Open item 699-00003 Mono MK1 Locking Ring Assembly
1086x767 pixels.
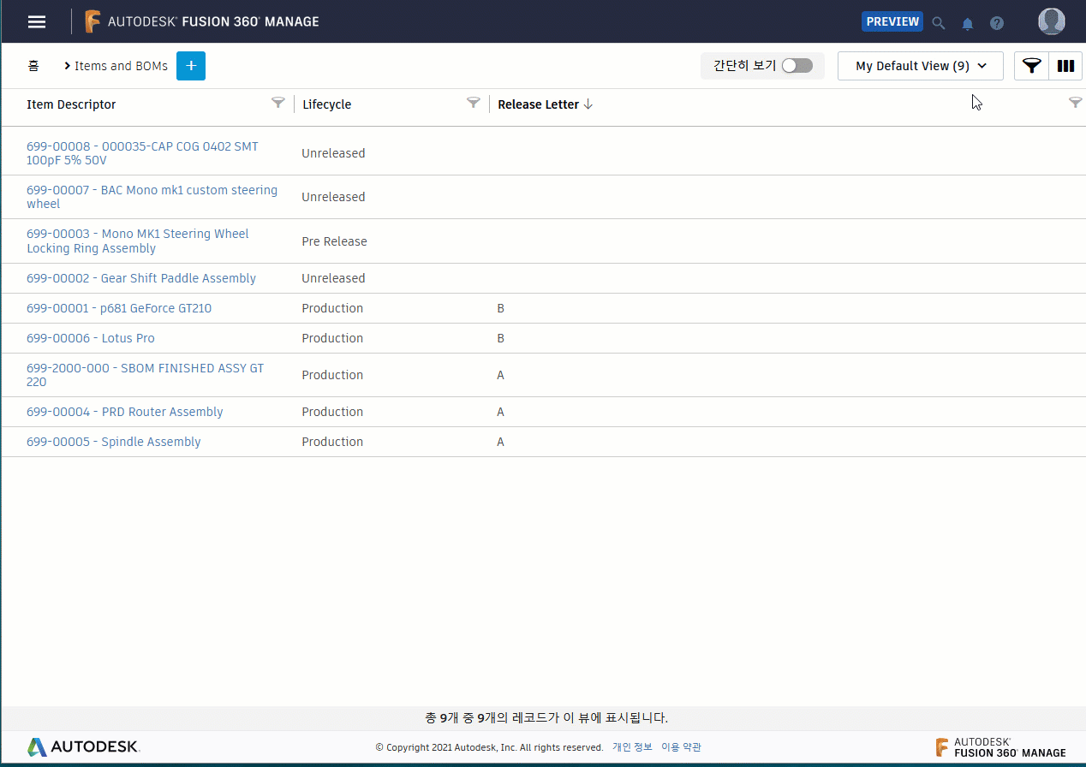click(x=137, y=241)
